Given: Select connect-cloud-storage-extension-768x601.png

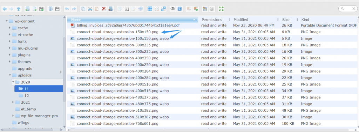Looking at the screenshot, I should pos(212,124).
